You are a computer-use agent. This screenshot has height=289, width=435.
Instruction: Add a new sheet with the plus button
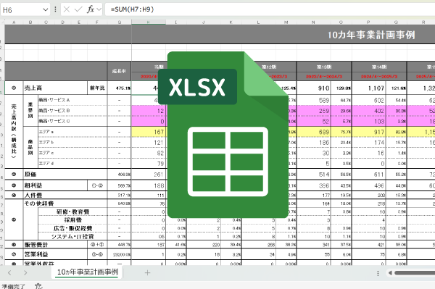coord(147,272)
